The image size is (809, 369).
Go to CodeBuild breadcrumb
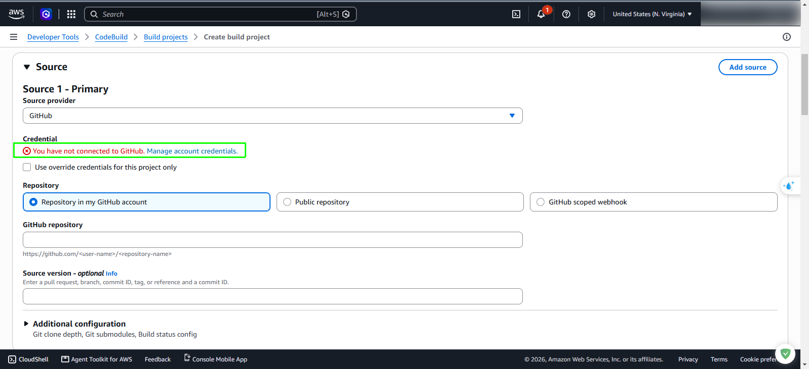(x=111, y=37)
